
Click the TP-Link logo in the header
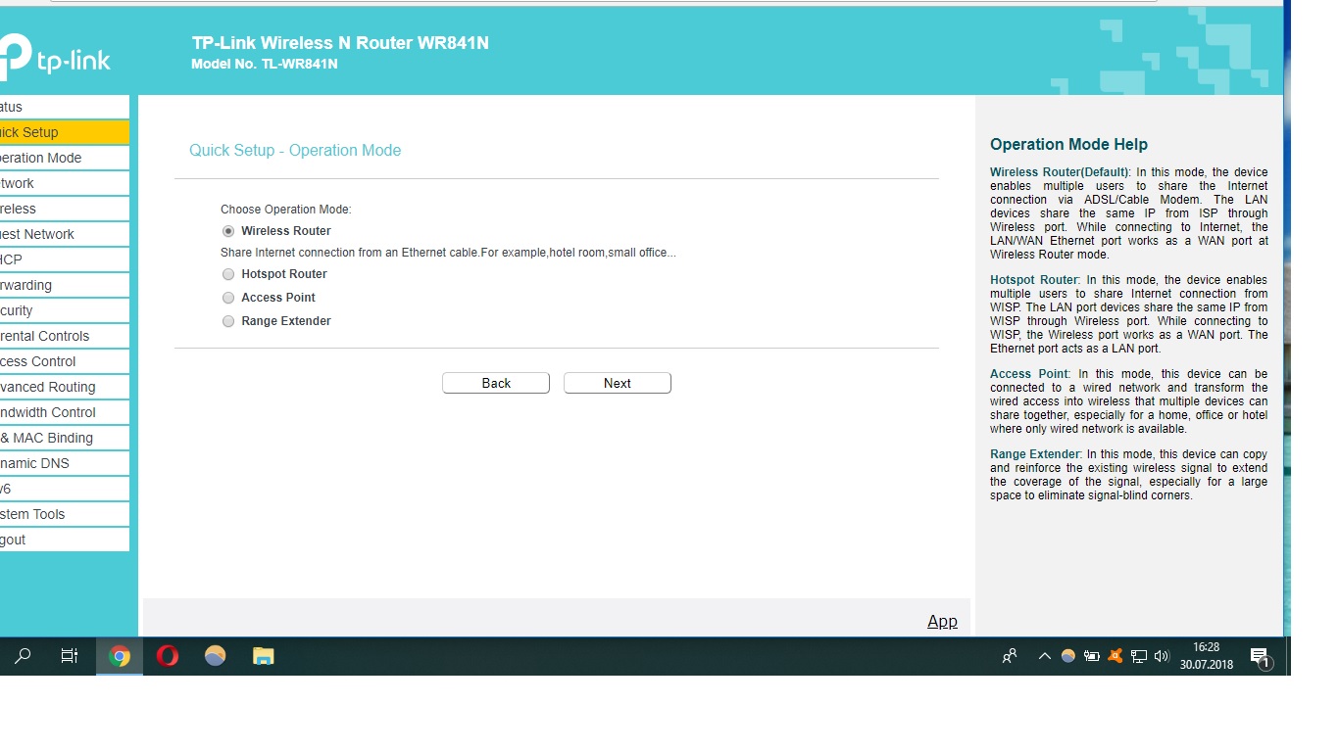tap(55, 58)
